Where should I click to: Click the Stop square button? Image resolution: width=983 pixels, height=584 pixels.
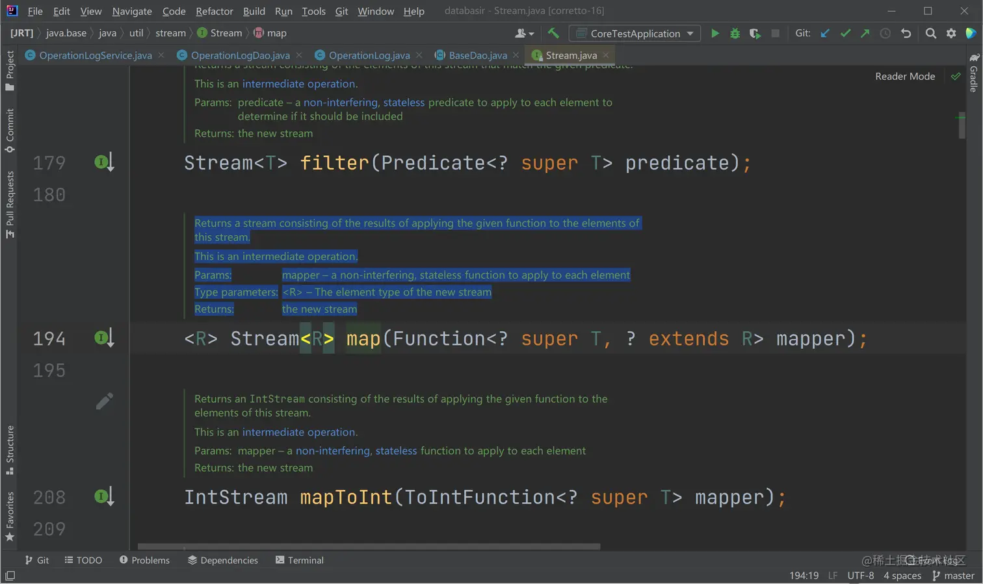775,33
